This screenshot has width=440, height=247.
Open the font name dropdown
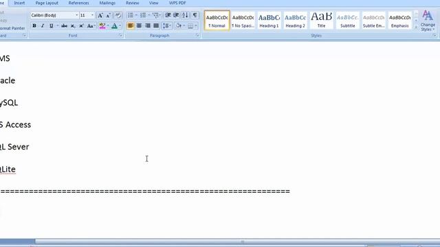76,15
